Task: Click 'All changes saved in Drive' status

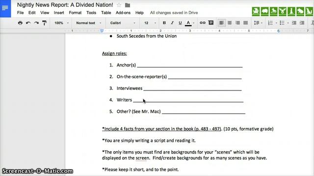Action: 174,13
